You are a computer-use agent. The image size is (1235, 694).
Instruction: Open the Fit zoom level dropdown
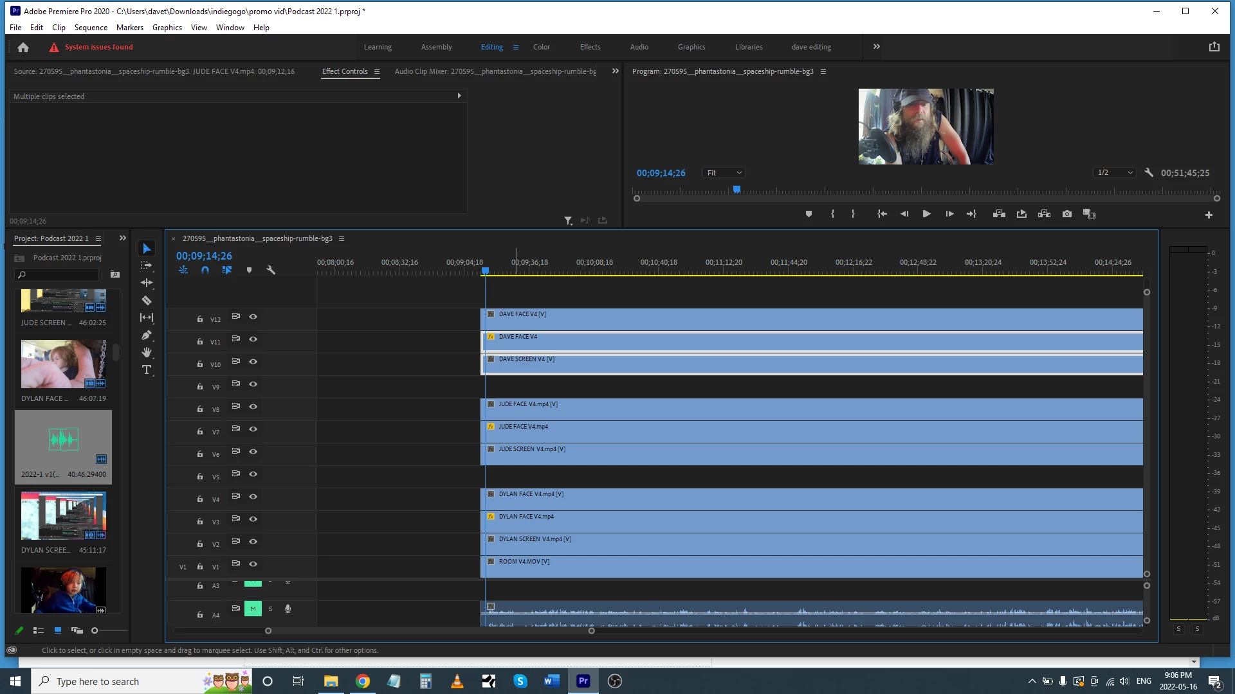(724, 173)
